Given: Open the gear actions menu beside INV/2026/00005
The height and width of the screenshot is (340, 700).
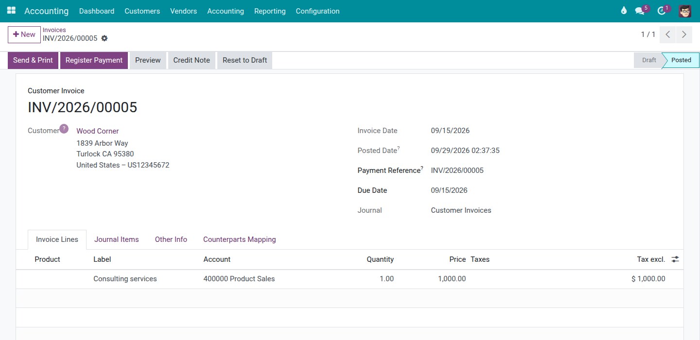Looking at the screenshot, I should tap(104, 38).
